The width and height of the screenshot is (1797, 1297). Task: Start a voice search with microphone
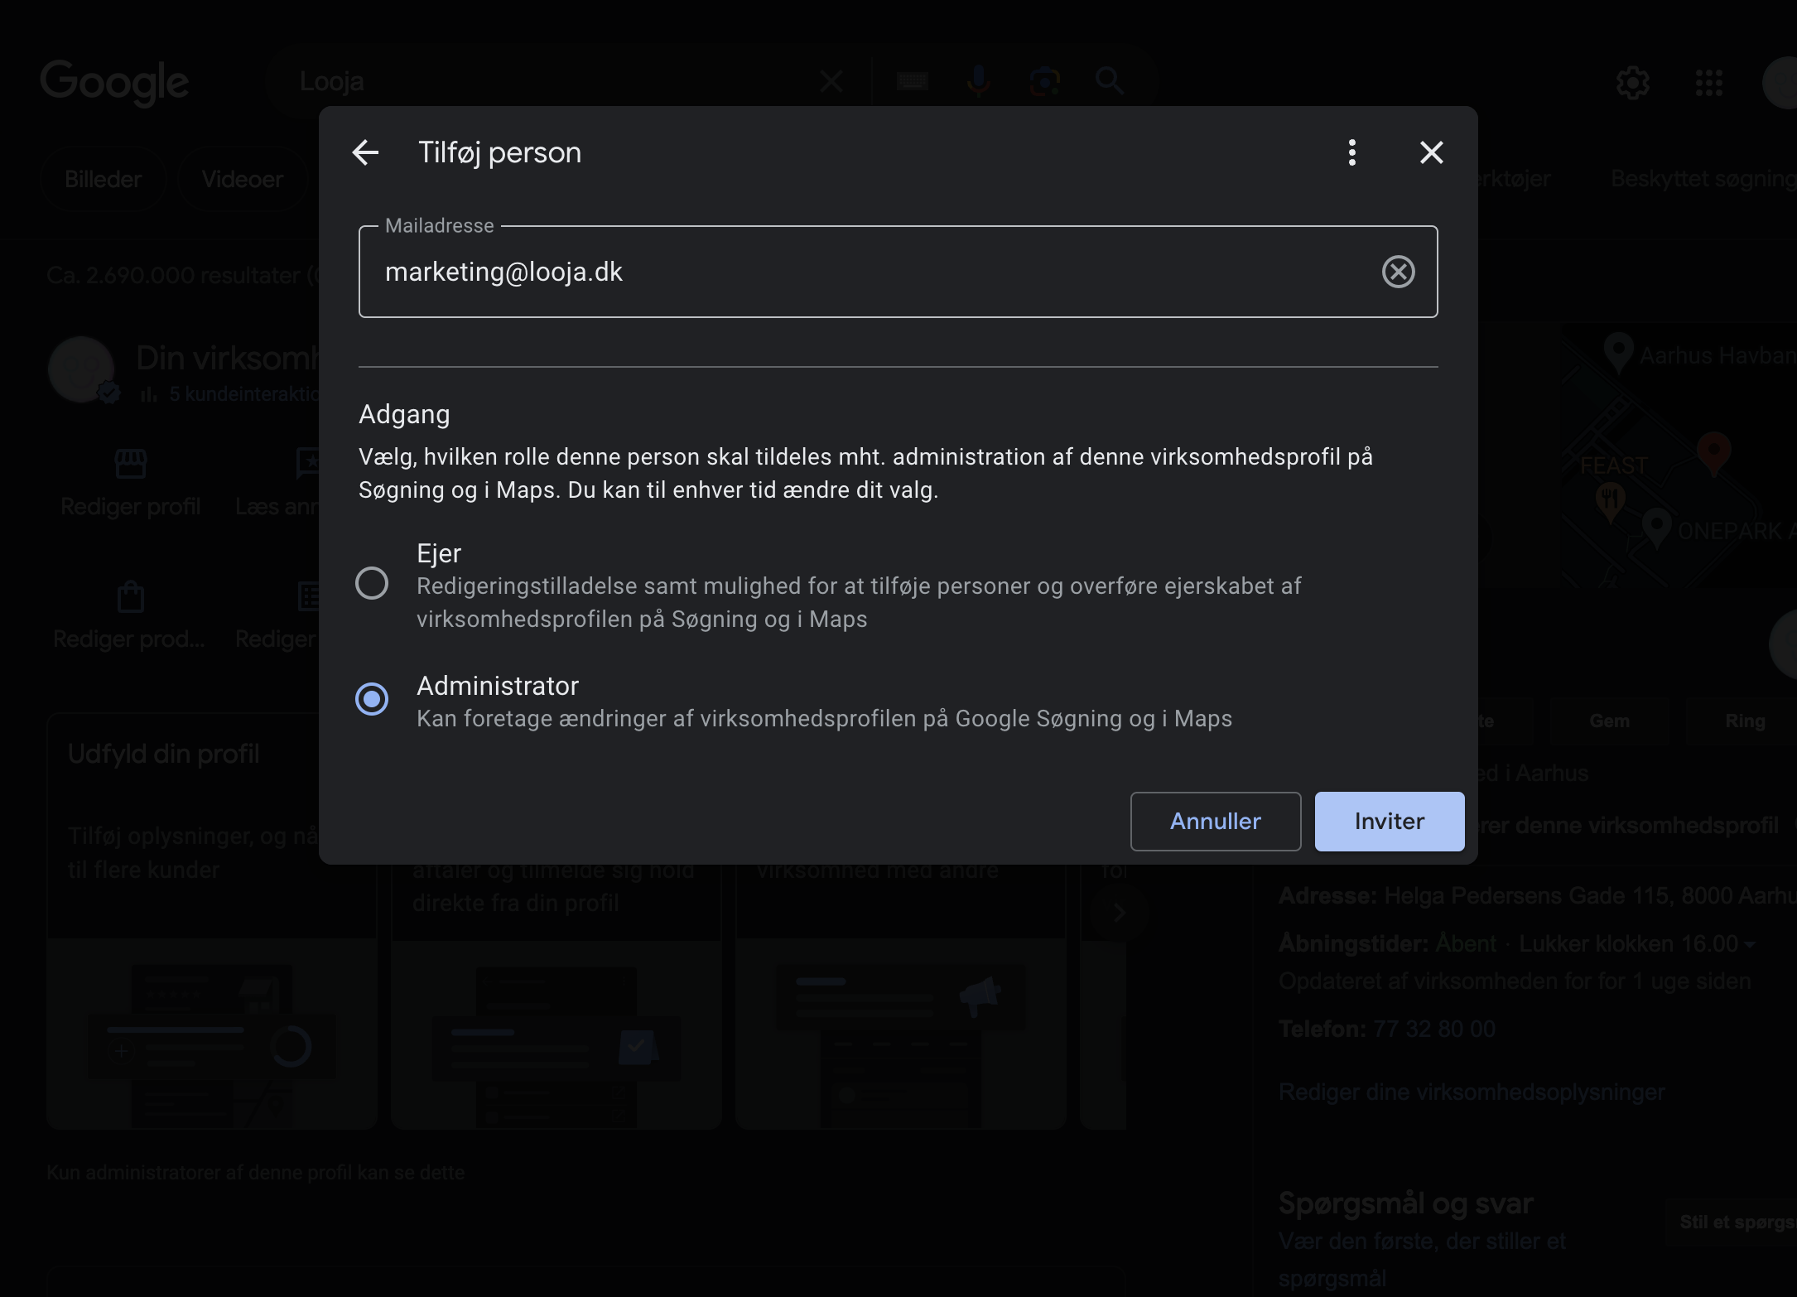click(978, 81)
